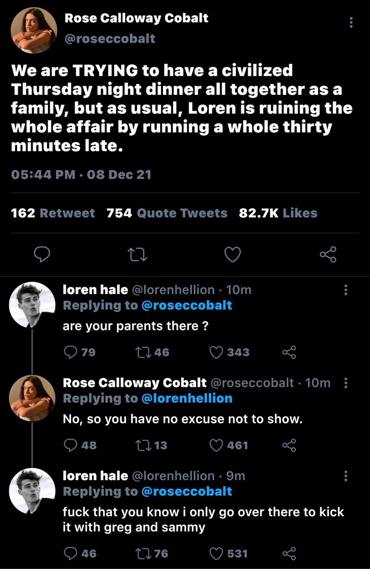This screenshot has width=370, height=569.
Task: Retweet the main tweet via its retweet icon
Action: 138,255
